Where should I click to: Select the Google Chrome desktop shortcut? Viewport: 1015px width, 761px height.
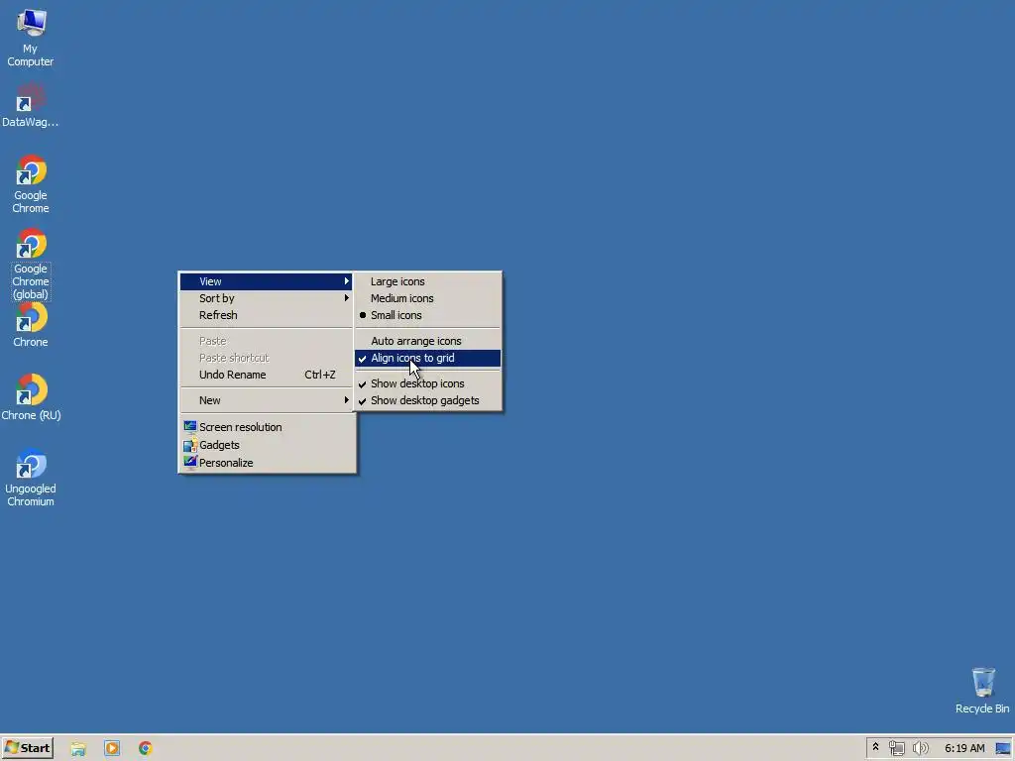point(31,184)
